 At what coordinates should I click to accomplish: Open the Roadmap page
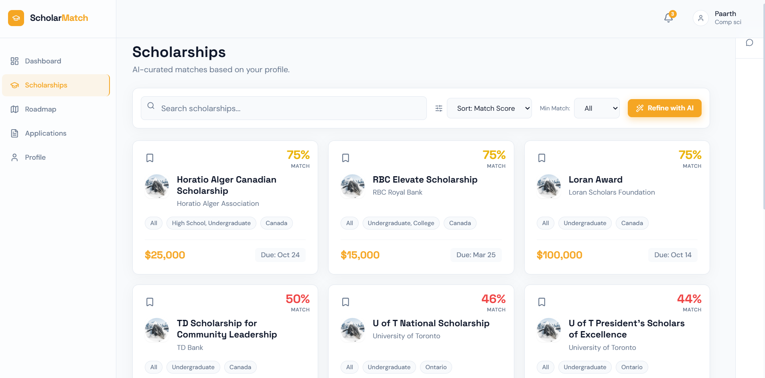(41, 109)
